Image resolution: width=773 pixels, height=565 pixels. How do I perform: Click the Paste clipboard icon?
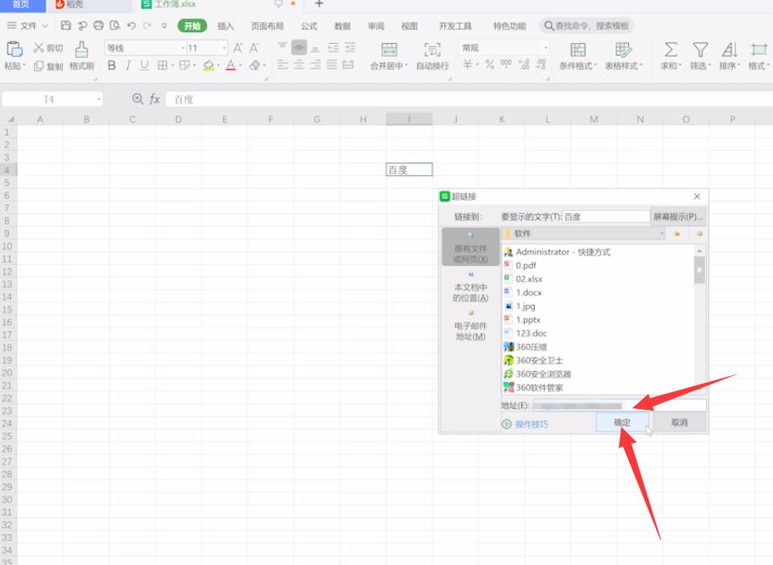tap(14, 49)
